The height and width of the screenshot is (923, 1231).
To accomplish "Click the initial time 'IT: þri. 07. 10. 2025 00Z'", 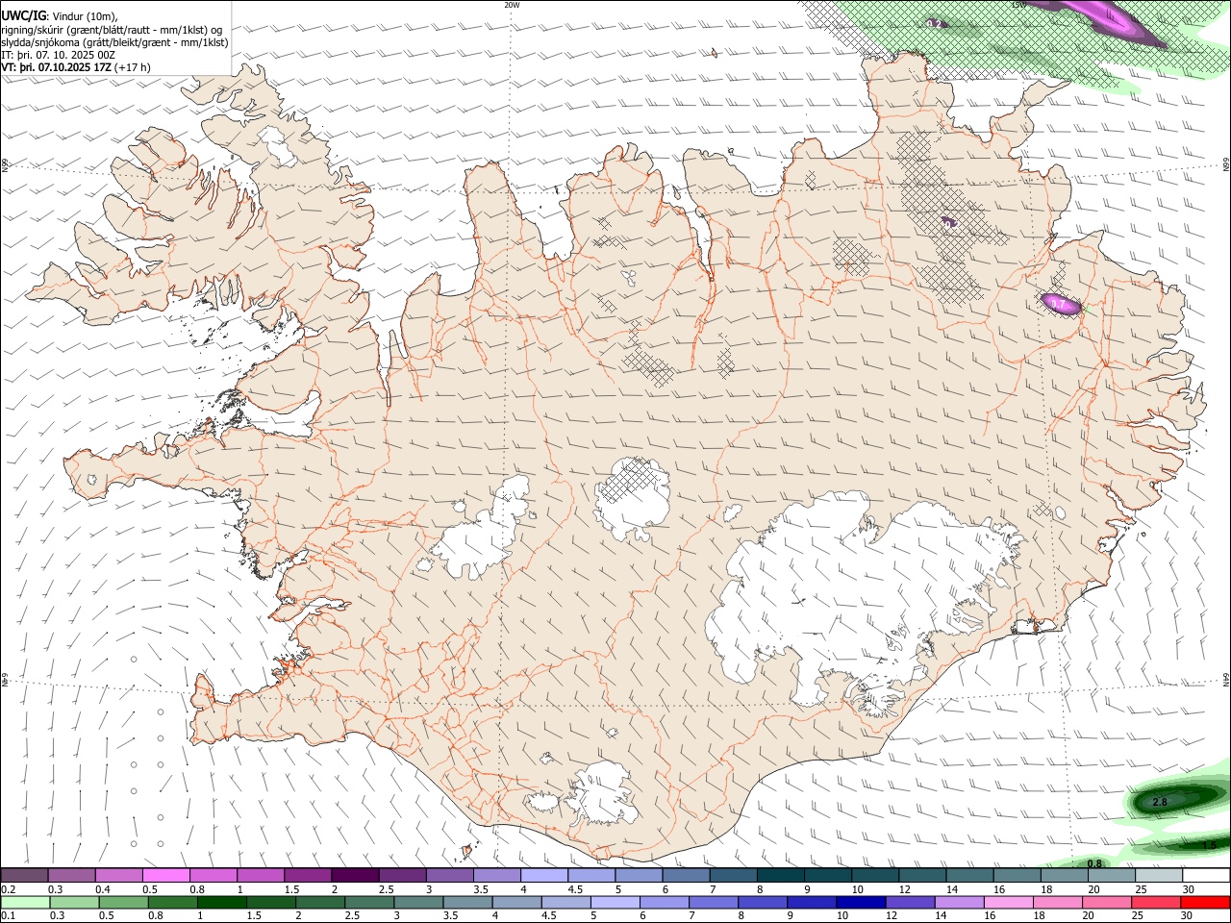I will tap(59, 54).
